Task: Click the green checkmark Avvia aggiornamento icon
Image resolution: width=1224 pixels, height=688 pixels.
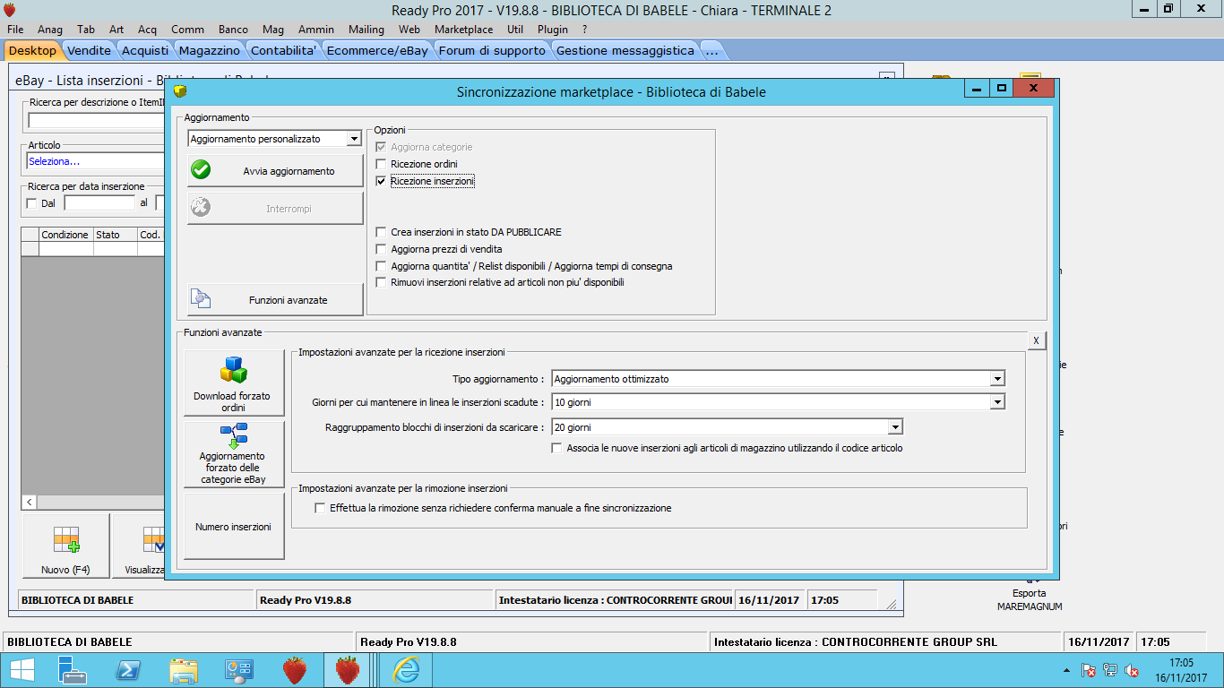Action: click(x=201, y=170)
